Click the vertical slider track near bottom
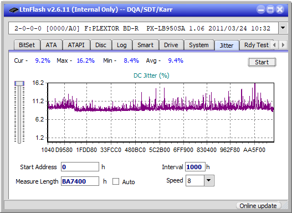This screenshot has height=213, width=292. [19, 138]
